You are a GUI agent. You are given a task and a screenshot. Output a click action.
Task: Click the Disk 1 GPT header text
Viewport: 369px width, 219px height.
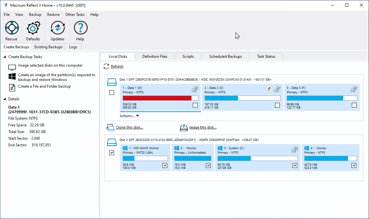196,79
